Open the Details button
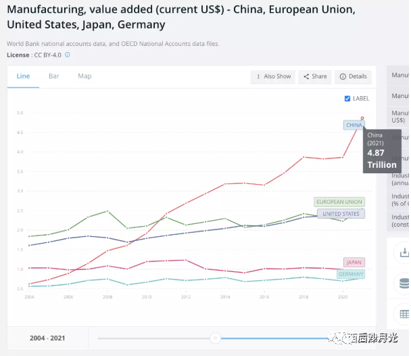This screenshot has height=356, width=411. pyautogui.click(x=354, y=76)
